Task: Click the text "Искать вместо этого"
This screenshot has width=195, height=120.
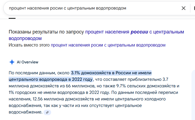Action: coord(29,45)
